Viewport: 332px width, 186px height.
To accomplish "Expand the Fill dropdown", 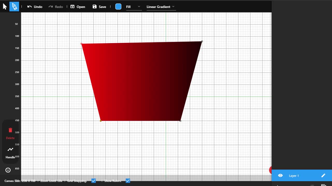I will (134, 7).
